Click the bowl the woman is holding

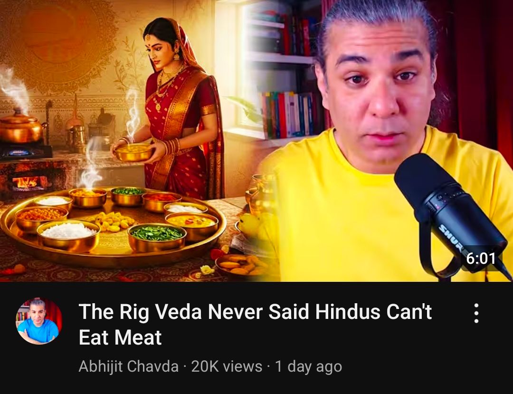[x=133, y=153]
